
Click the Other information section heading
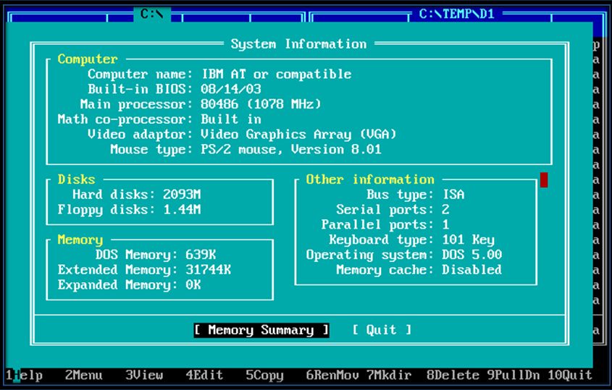point(370,179)
